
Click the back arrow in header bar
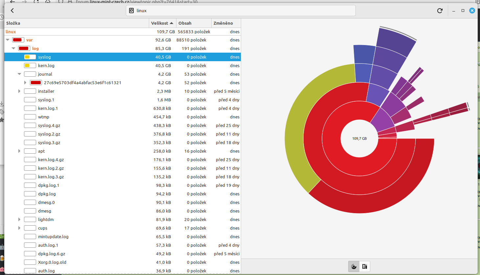(x=12, y=11)
